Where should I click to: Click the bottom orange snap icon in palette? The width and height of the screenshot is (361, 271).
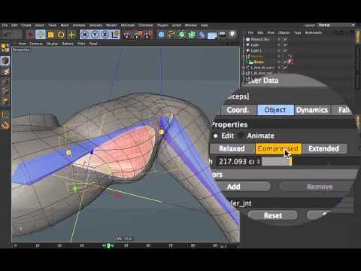[x=5, y=126]
